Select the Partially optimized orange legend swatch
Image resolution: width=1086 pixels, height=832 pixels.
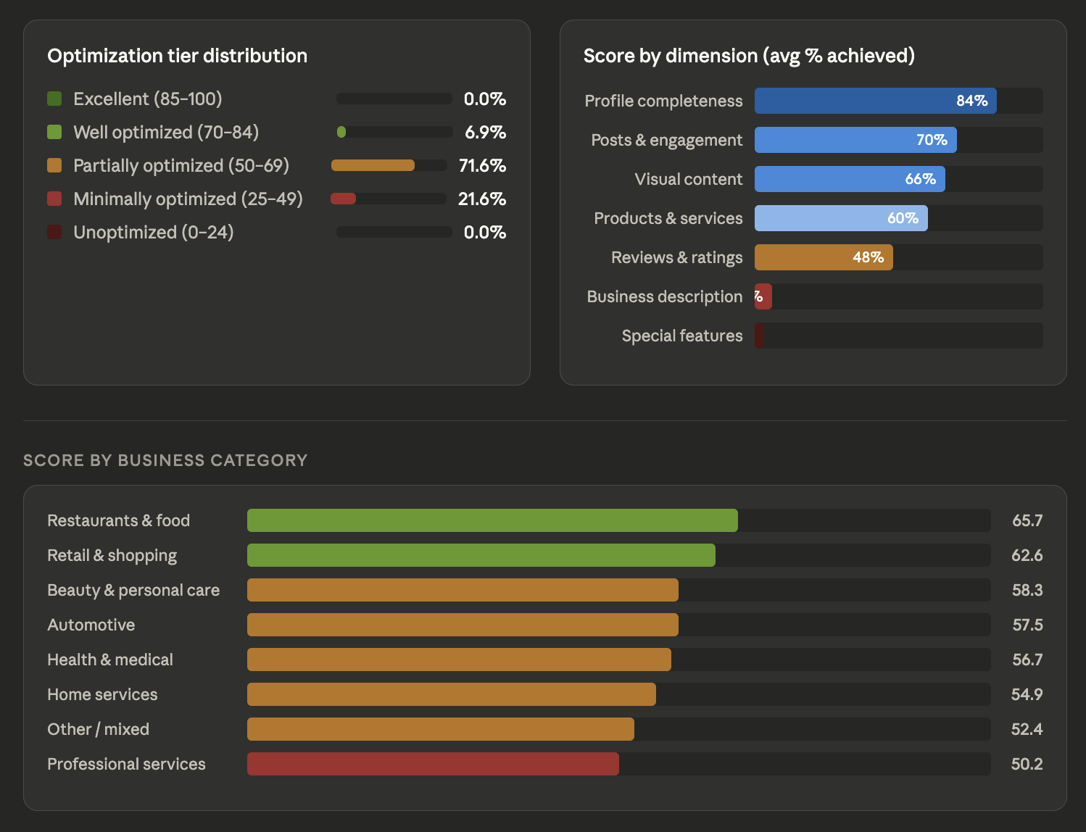click(x=54, y=165)
